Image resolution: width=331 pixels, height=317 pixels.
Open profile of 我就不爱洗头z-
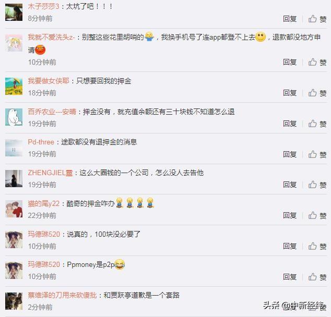[51, 38]
